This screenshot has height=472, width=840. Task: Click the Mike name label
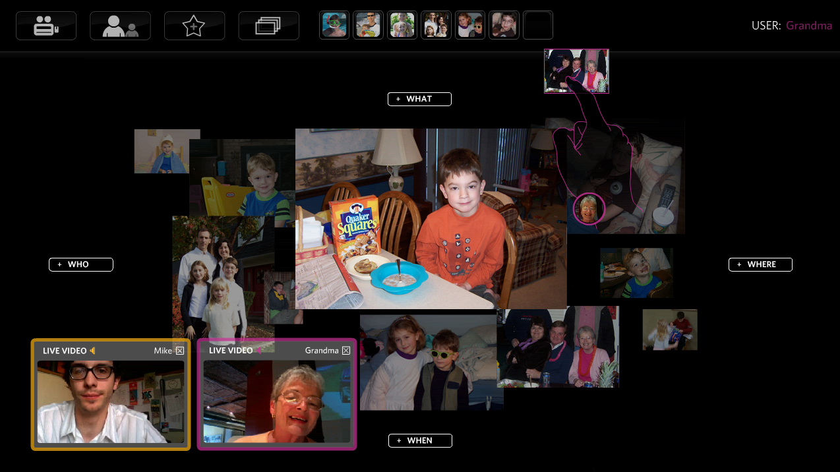pos(163,351)
